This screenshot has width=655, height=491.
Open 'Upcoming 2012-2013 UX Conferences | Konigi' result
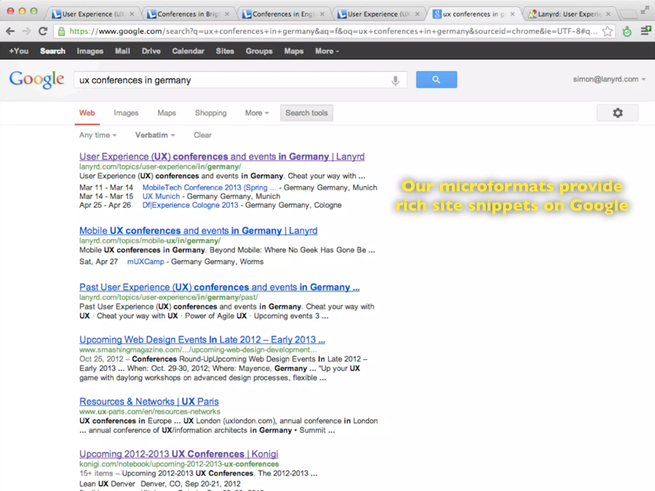pos(179,454)
